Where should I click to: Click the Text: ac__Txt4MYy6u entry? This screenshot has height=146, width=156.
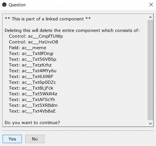(33, 71)
